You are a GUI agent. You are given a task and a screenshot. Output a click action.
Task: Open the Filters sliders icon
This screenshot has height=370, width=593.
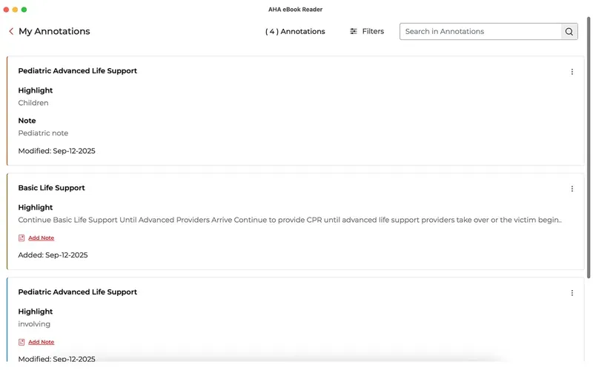tap(354, 31)
